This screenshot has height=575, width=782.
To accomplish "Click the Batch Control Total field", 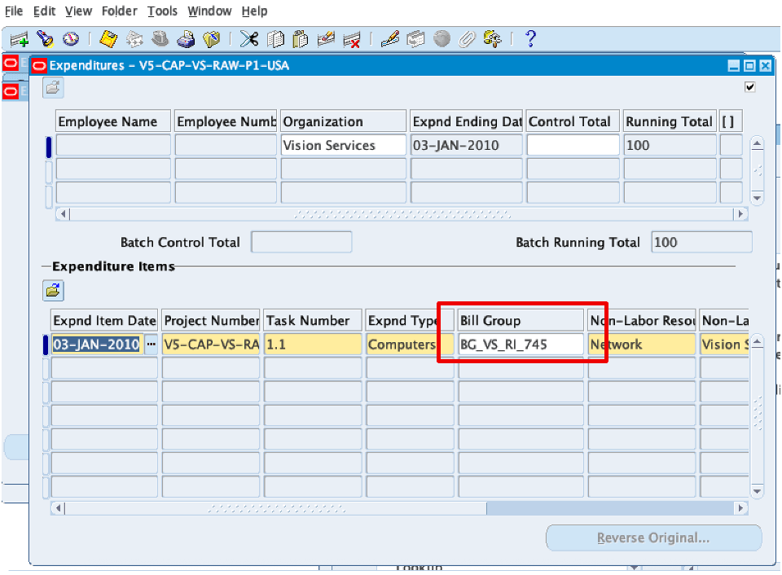I will pos(301,242).
